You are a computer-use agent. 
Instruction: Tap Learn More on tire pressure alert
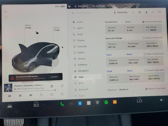pyautogui.click(x=54, y=77)
